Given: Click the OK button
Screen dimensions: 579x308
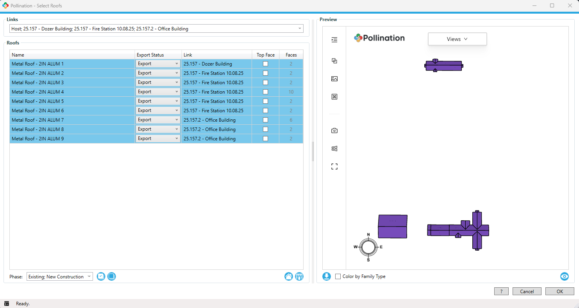Looking at the screenshot, I should pyautogui.click(x=559, y=291).
